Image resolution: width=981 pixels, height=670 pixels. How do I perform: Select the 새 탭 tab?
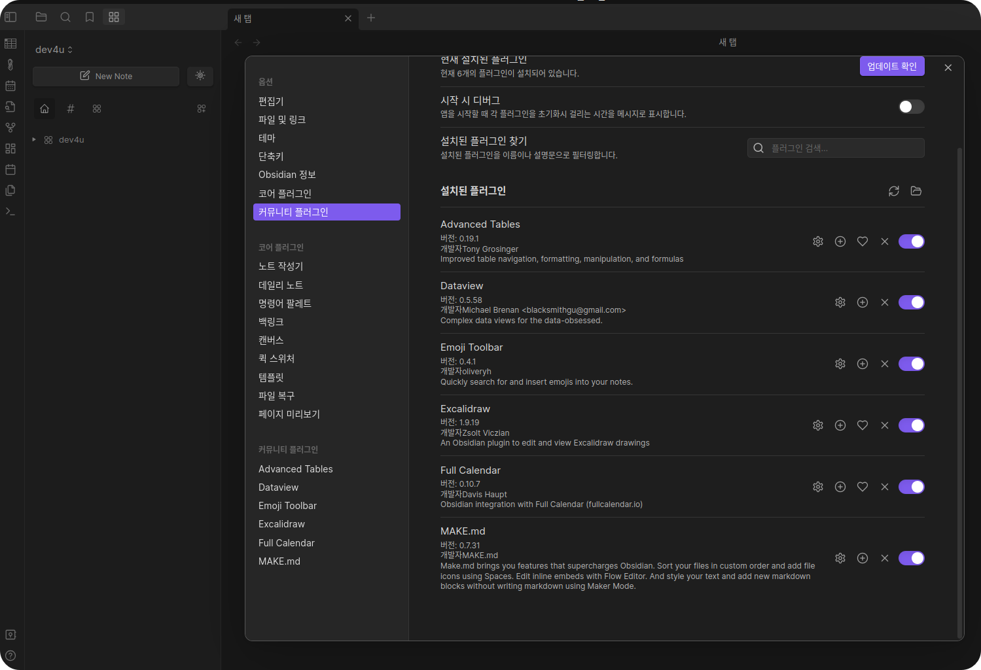[293, 18]
